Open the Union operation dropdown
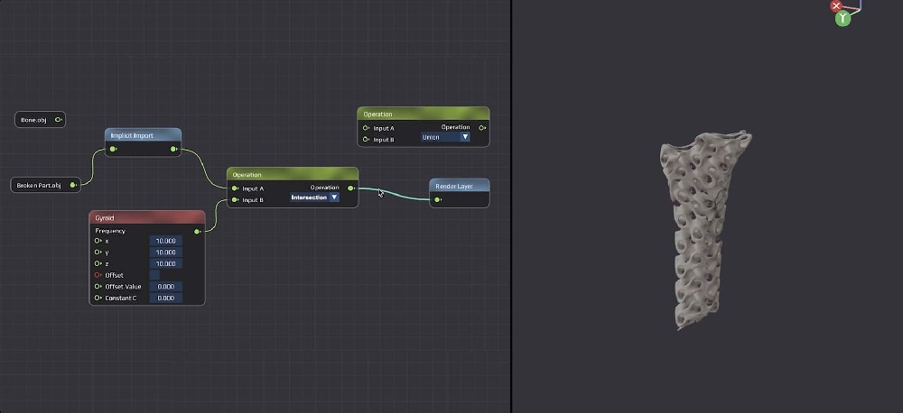Viewport: 903px width, 413px height. [446, 138]
